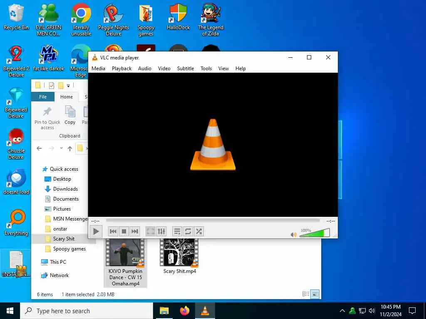The image size is (426, 319).
Task: Click the VLC cone icon in title bar
Action: pyautogui.click(x=95, y=57)
